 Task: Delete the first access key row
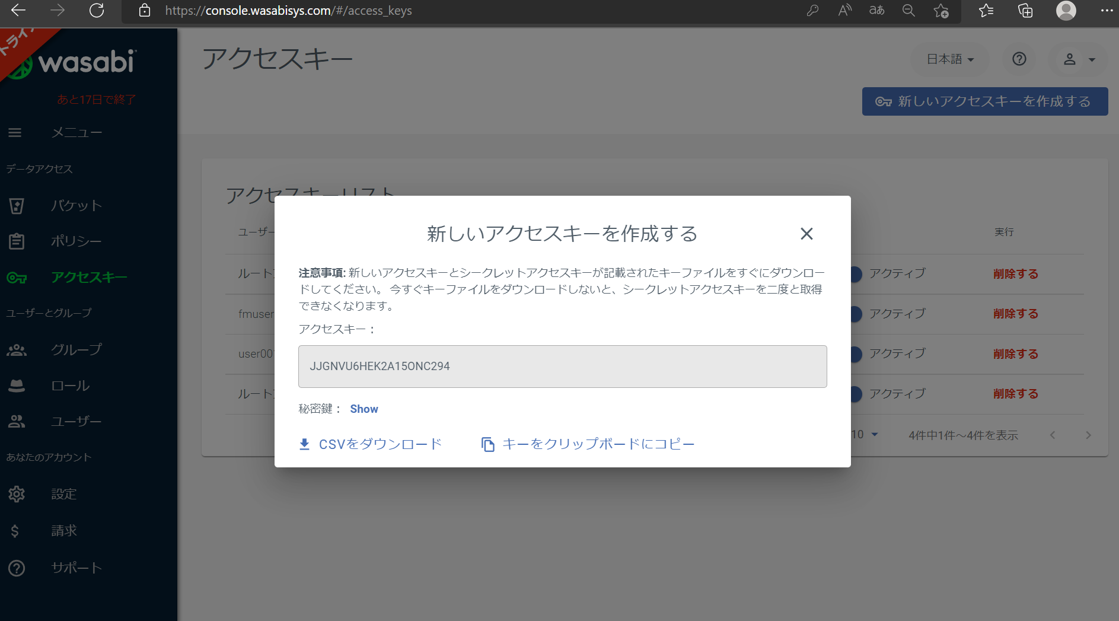[x=1015, y=274]
